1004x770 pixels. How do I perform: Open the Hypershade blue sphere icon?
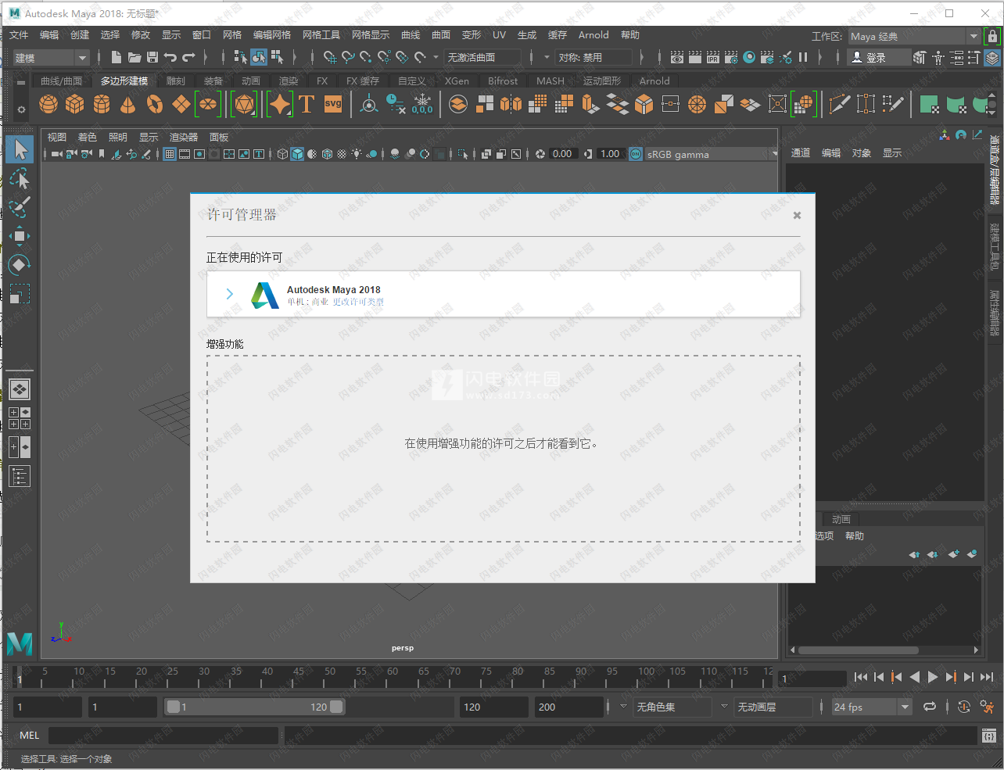pyautogui.click(x=749, y=57)
